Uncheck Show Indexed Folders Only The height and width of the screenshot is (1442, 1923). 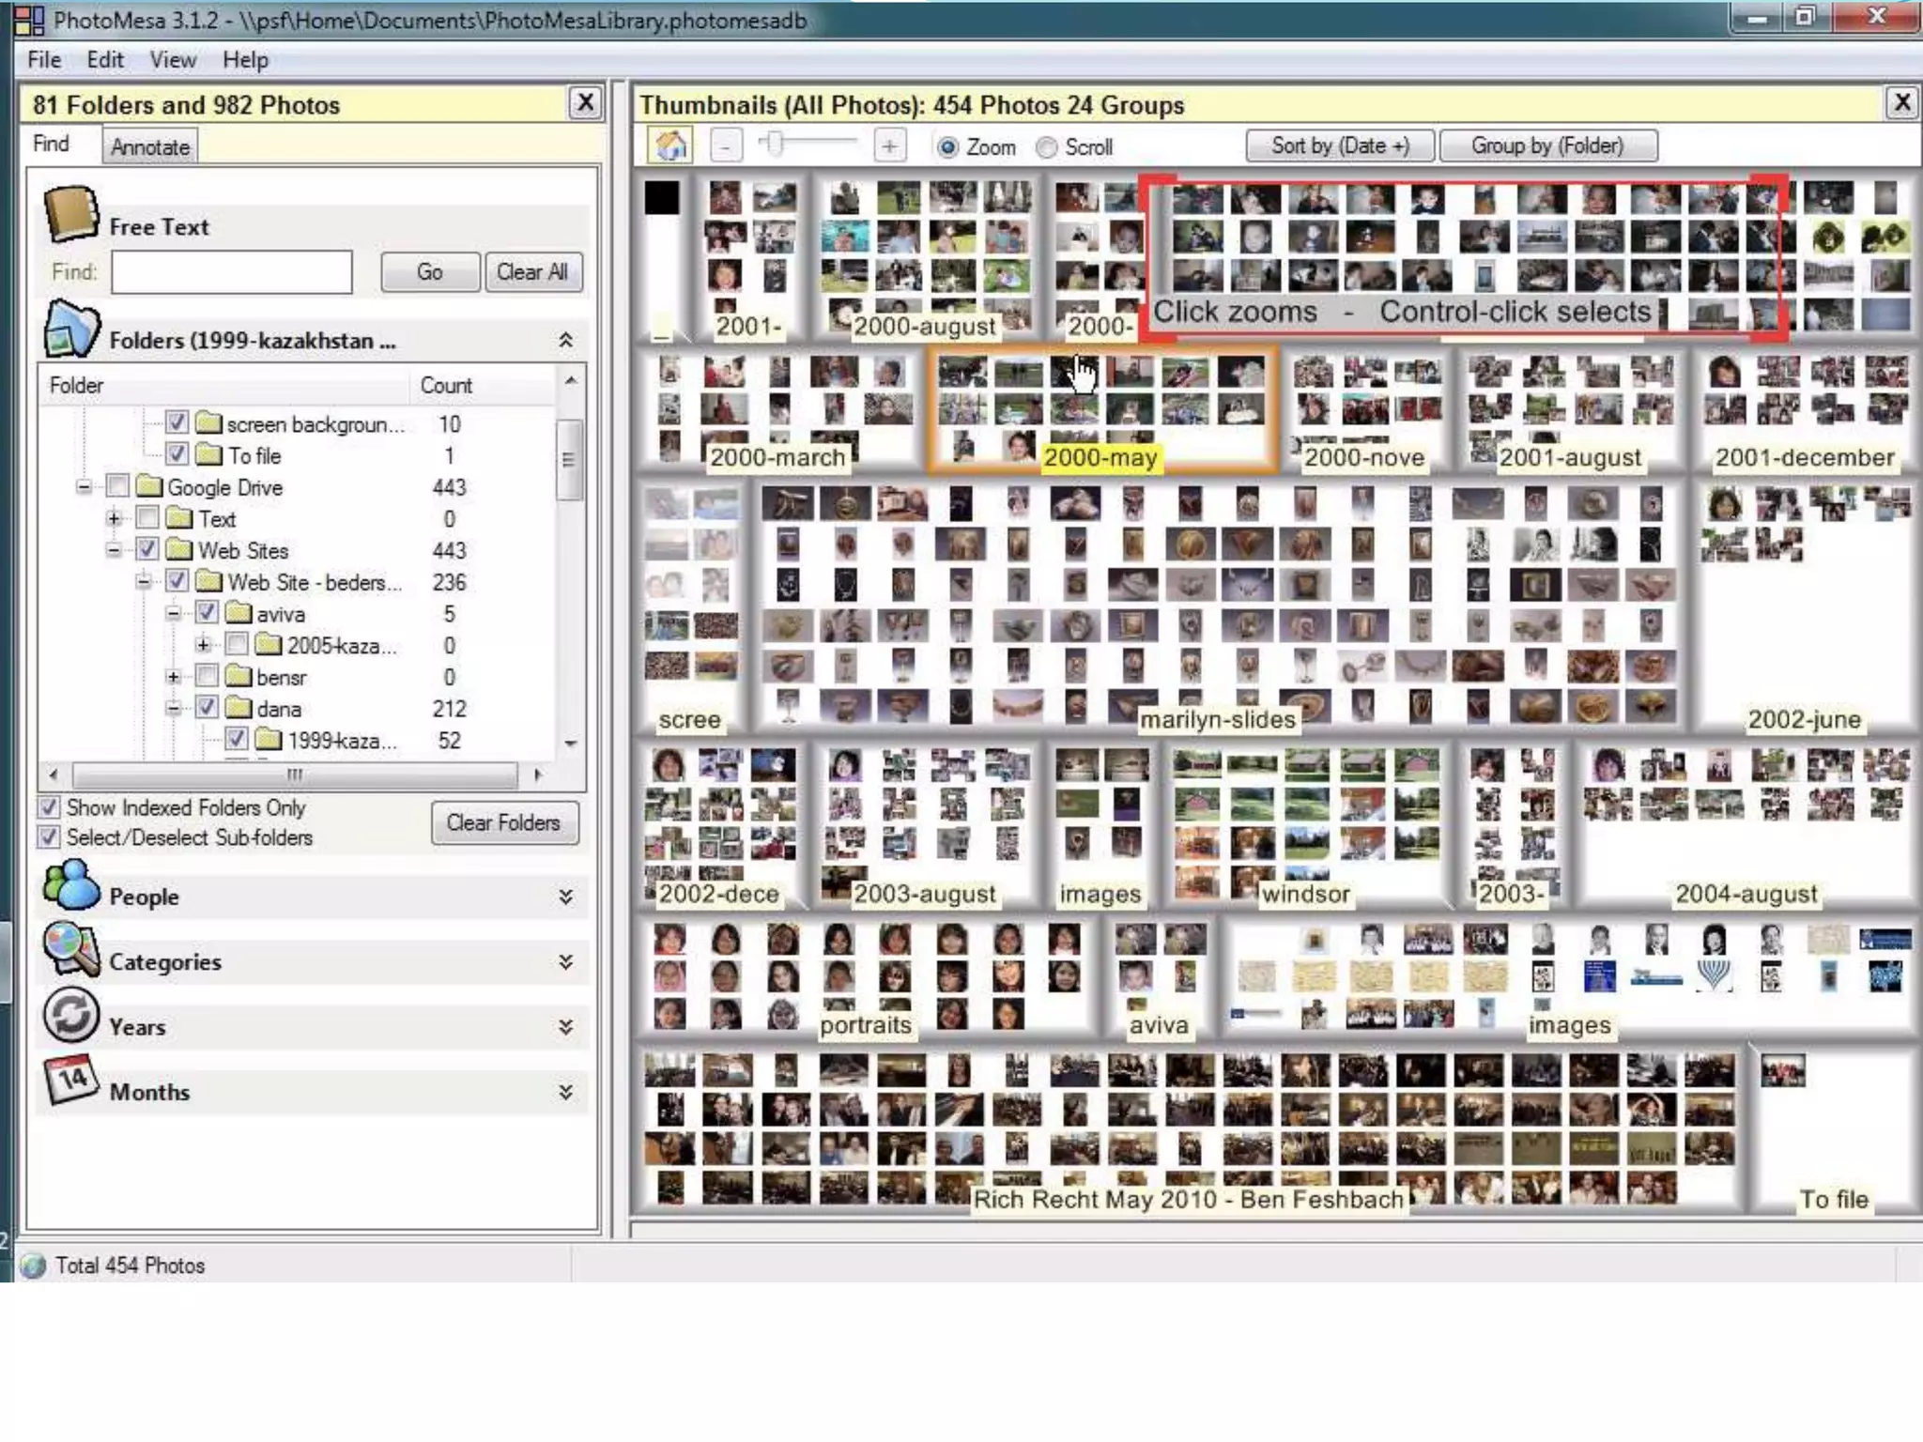tap(48, 807)
